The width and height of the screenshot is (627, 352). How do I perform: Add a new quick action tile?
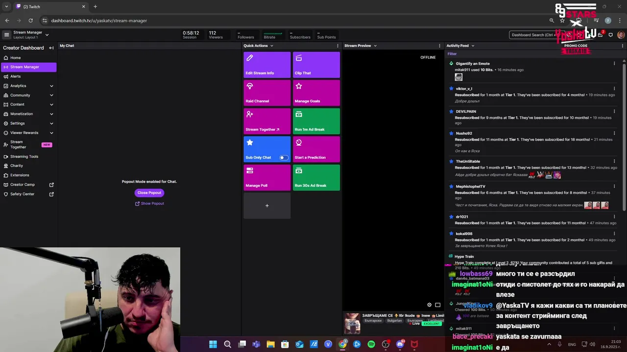pos(267,206)
